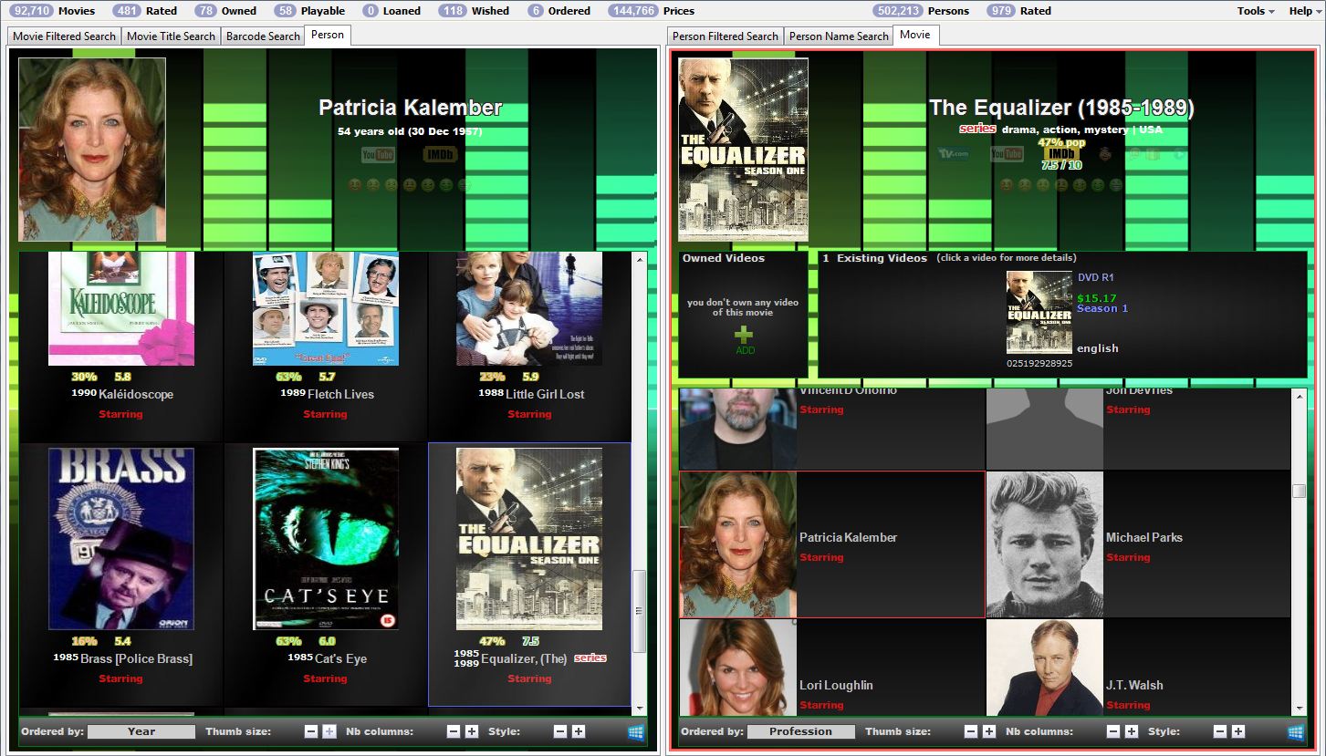The width and height of the screenshot is (1326, 756).
Task: Click the cast list vertical scrollbar thumb
Action: coord(1299,491)
